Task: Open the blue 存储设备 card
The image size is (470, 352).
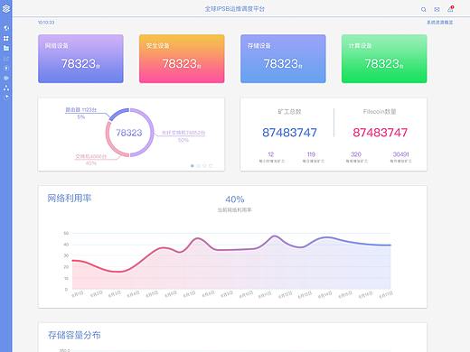Action: pyautogui.click(x=283, y=59)
